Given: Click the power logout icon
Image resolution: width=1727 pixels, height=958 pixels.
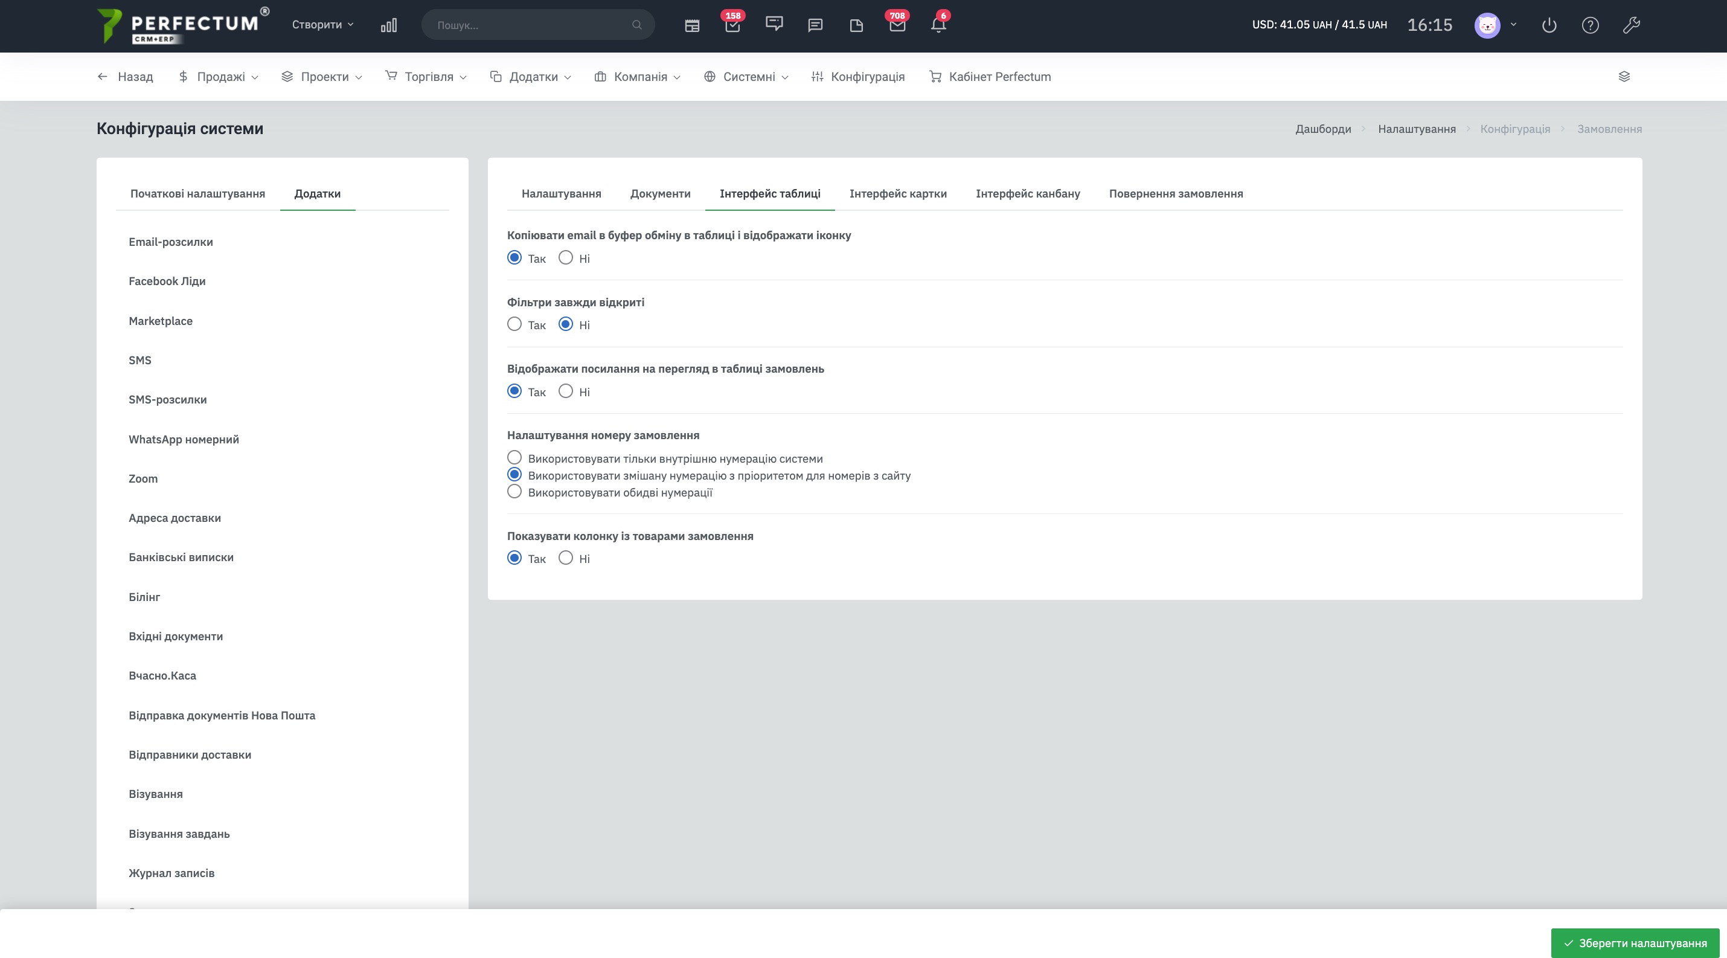Looking at the screenshot, I should [x=1549, y=25].
